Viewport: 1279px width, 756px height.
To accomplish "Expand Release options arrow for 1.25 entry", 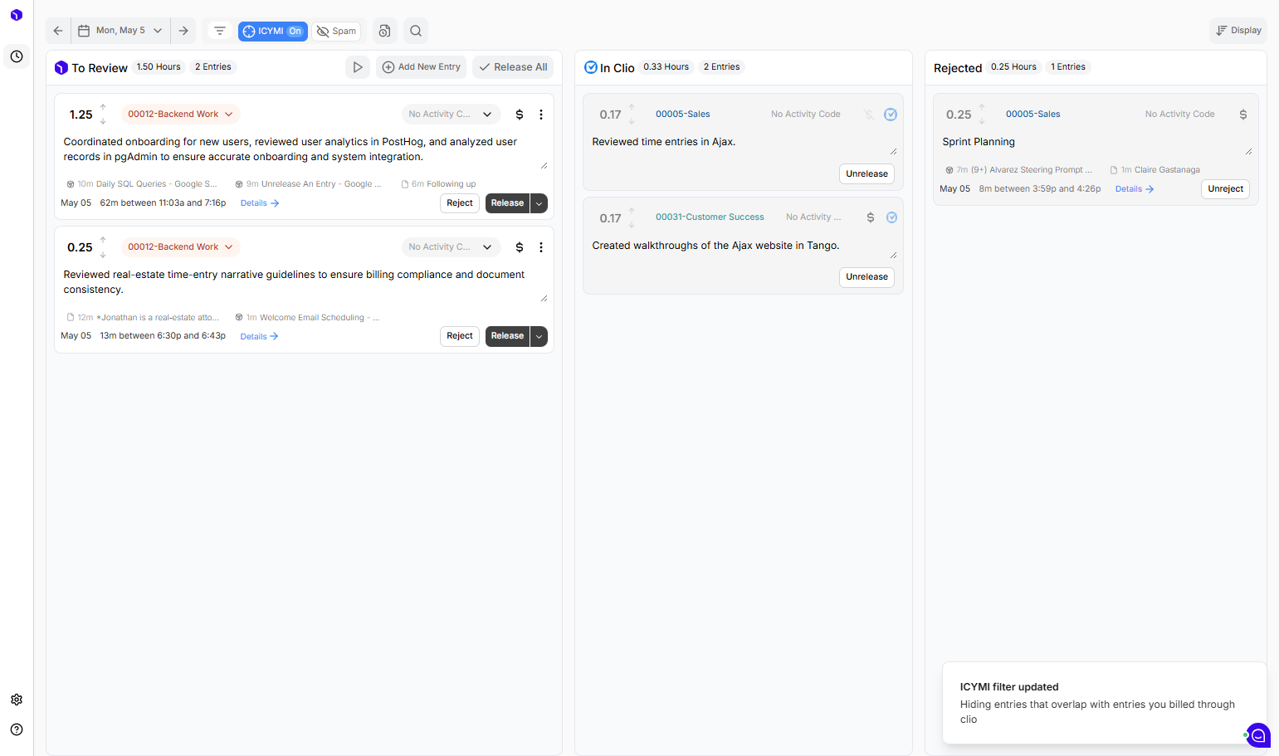I will coord(539,203).
